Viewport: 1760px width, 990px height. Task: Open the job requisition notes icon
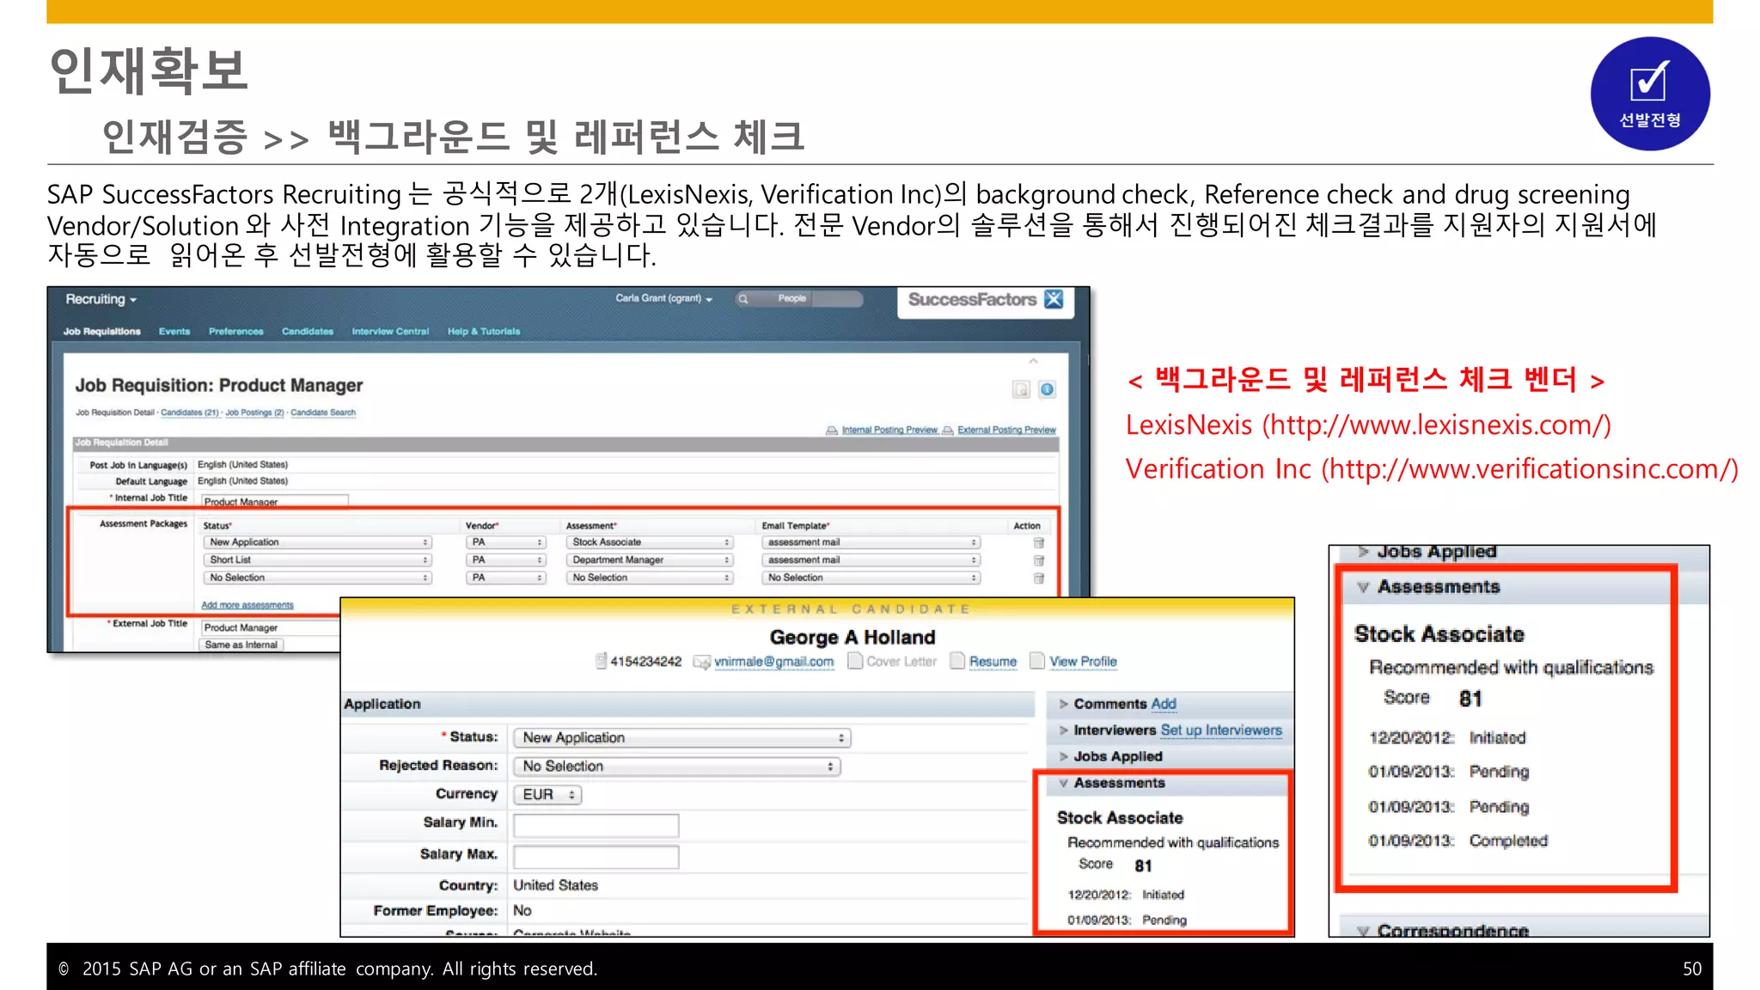point(1021,390)
